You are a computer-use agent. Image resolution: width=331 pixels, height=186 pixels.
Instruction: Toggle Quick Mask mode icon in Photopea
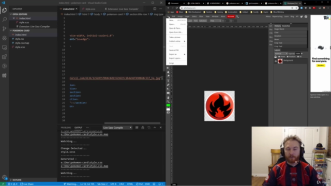pos(168,113)
